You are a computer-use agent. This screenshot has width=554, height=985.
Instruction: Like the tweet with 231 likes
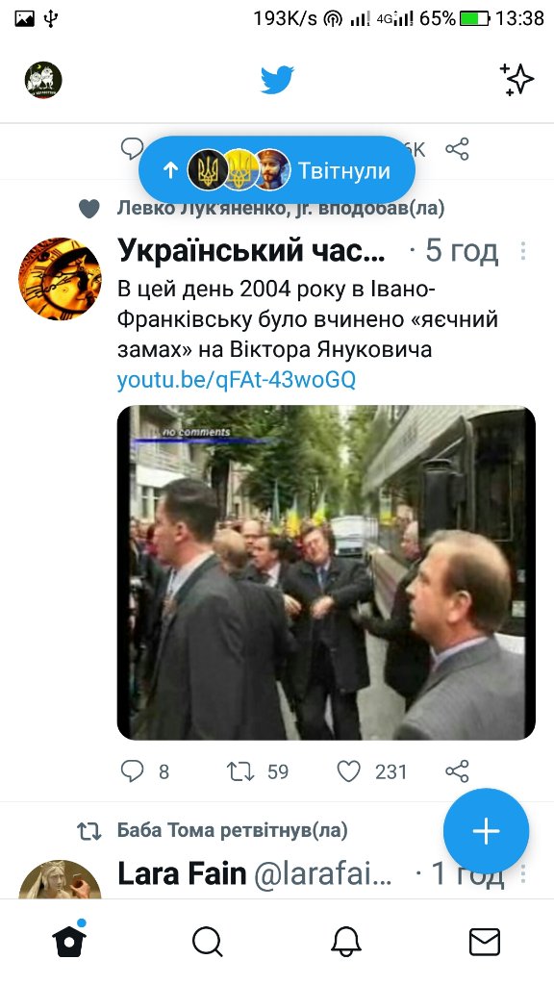348,770
